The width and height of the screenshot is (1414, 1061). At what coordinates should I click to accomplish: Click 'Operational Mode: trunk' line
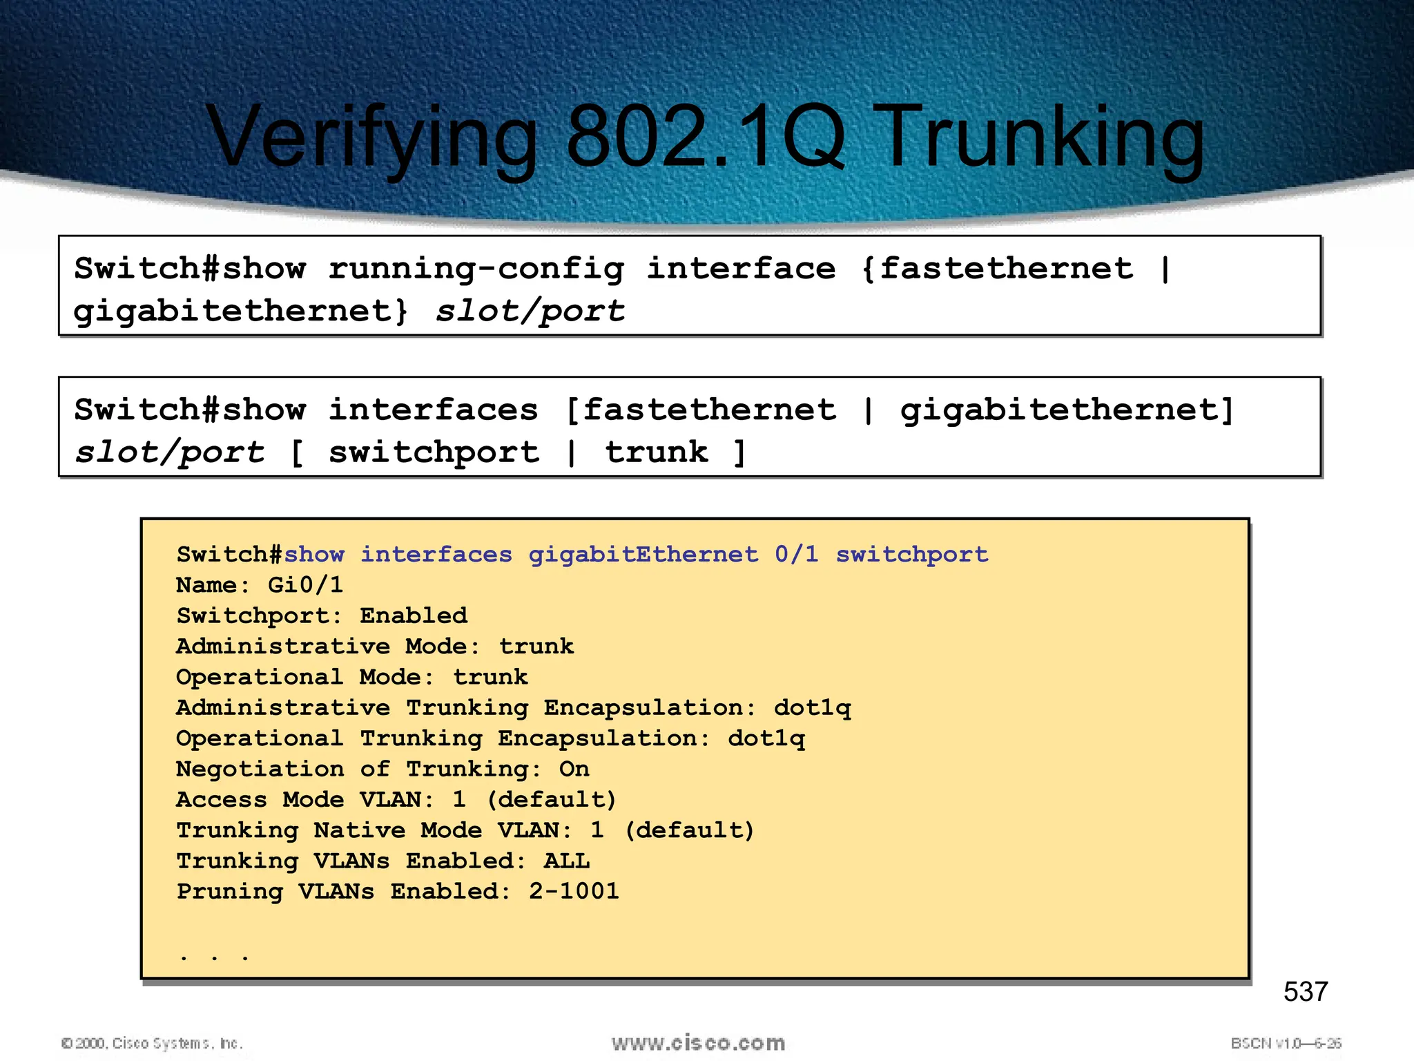pyautogui.click(x=352, y=677)
